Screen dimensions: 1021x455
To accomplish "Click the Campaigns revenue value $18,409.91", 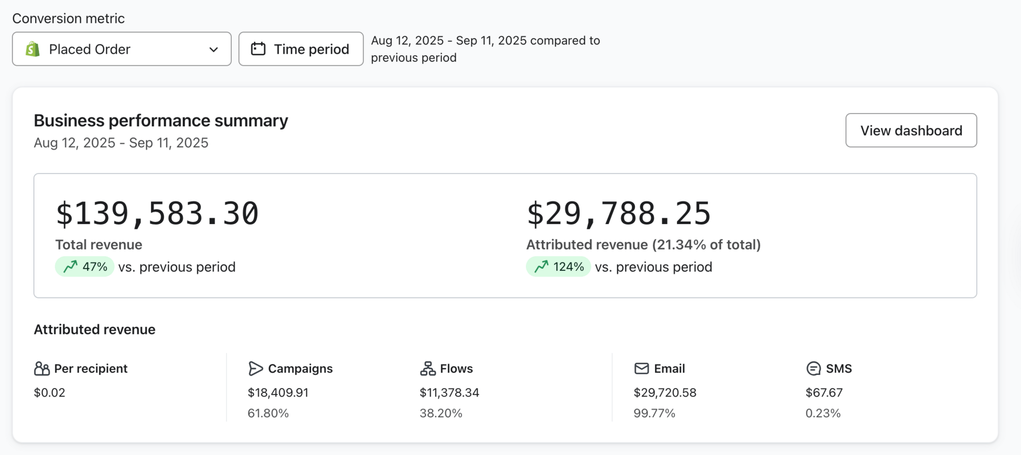I will 278,393.
